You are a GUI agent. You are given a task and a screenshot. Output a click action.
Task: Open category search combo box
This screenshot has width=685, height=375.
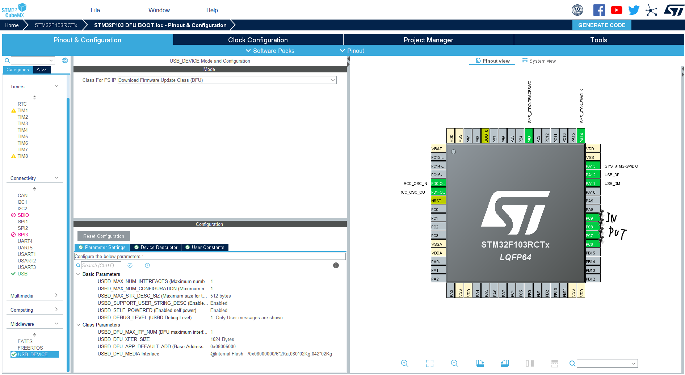point(33,60)
